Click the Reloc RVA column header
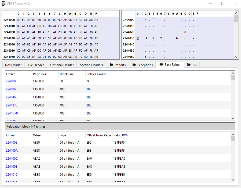This screenshot has height=188, width=241. click(x=120, y=135)
